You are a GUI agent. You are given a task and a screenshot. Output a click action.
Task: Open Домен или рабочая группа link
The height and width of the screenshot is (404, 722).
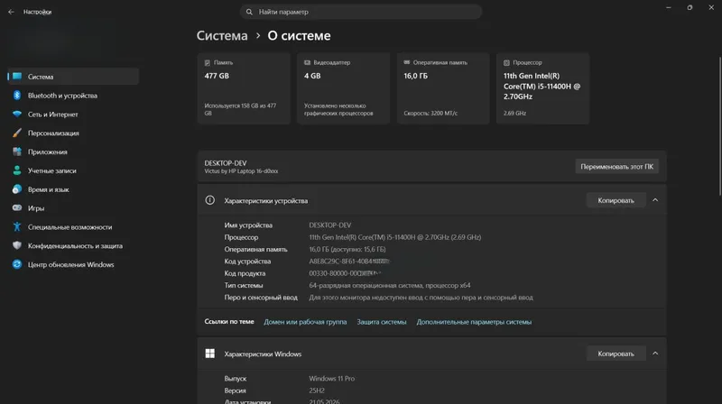pos(305,322)
